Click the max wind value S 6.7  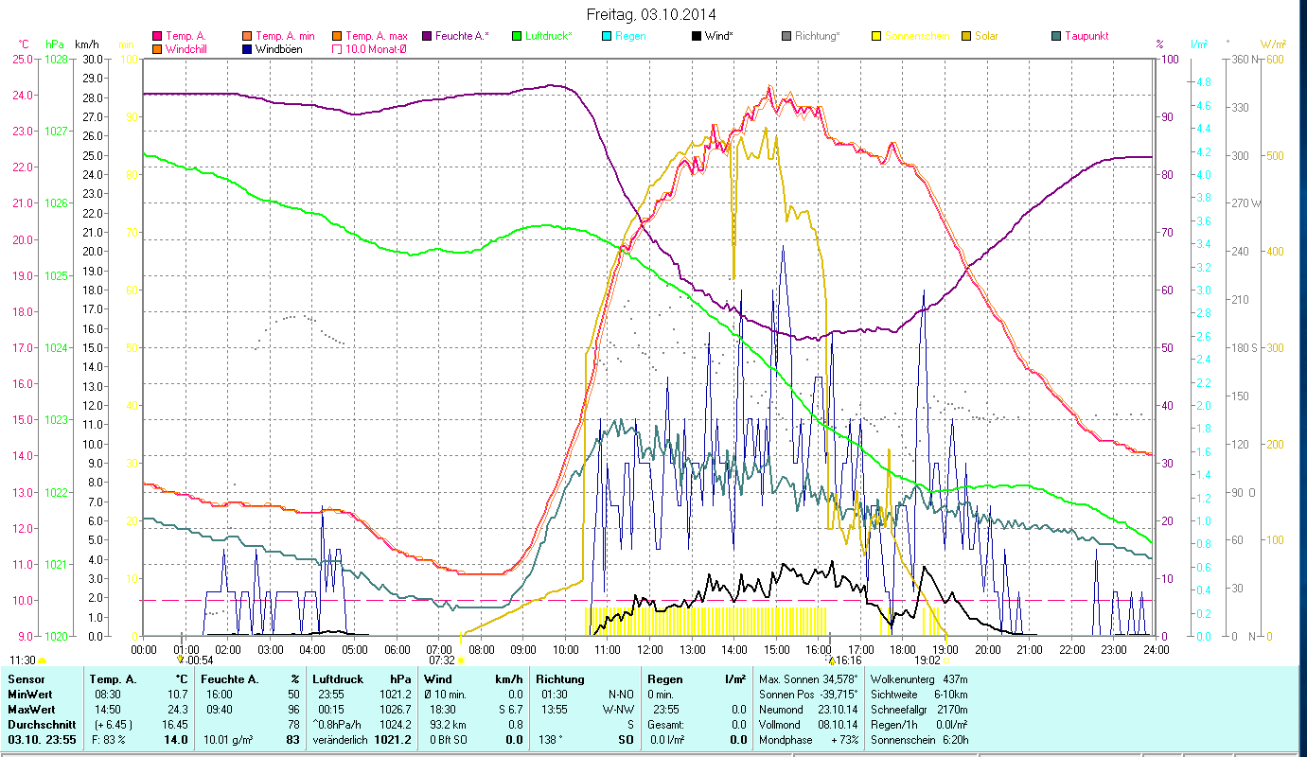510,710
